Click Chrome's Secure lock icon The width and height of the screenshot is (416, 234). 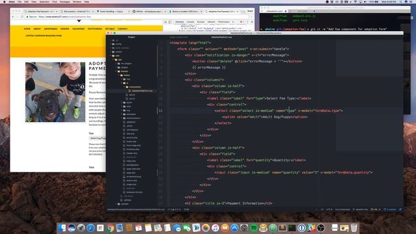pyautogui.click(x=27, y=17)
